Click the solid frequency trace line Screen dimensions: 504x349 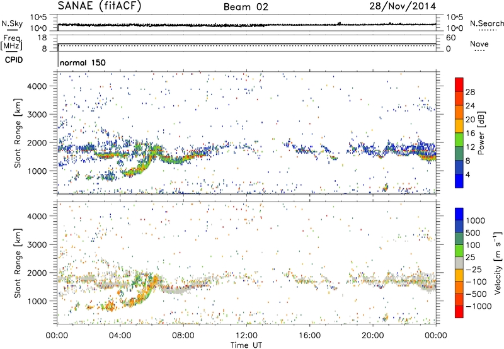tap(247, 43)
